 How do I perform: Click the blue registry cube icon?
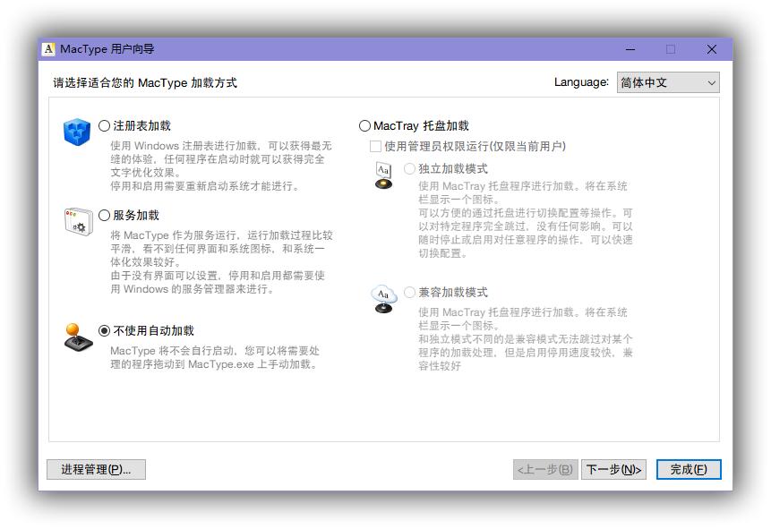(77, 132)
